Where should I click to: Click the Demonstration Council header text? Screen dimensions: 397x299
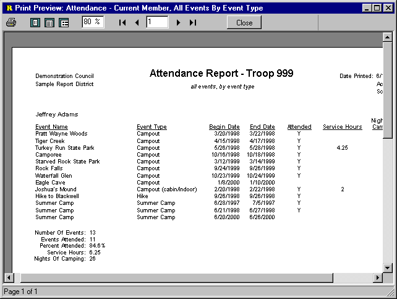click(64, 76)
